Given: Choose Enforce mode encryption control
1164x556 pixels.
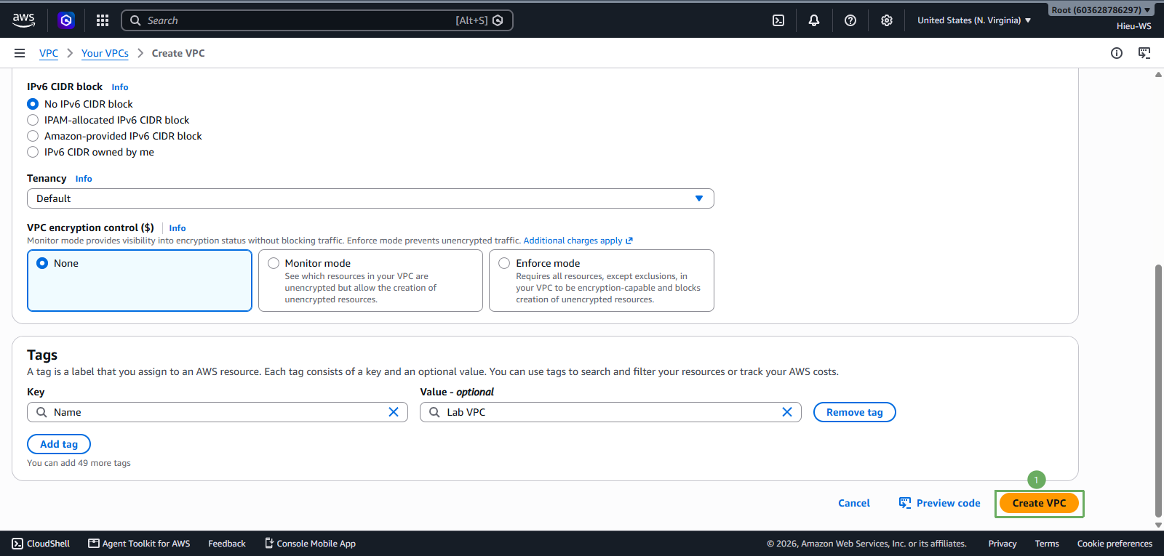Looking at the screenshot, I should [602, 281].
